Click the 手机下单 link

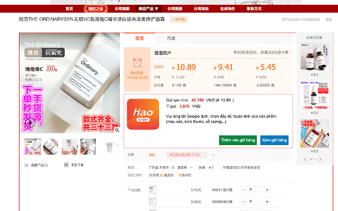(77, 165)
